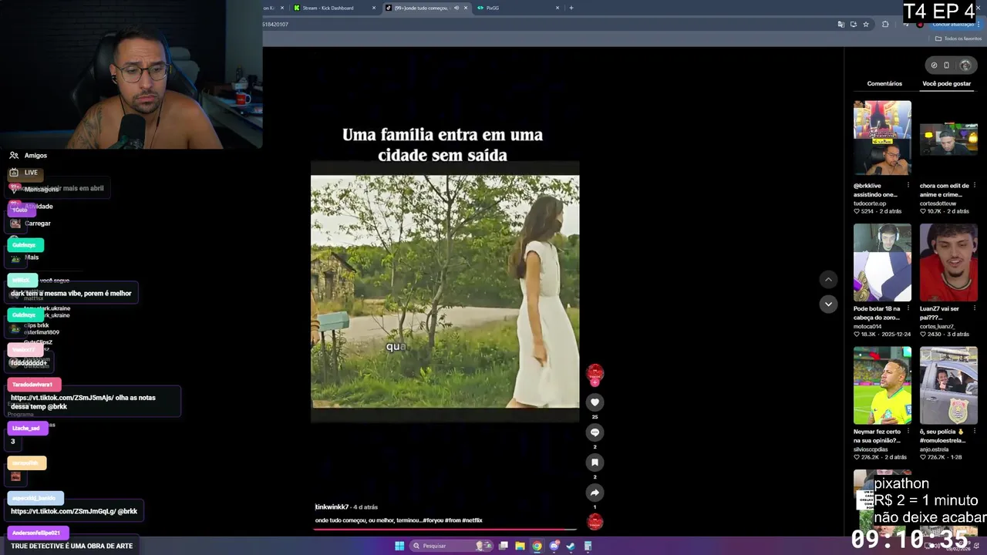Open anjo.estrela author link
Viewport: 987px width, 555px height.
click(x=936, y=449)
